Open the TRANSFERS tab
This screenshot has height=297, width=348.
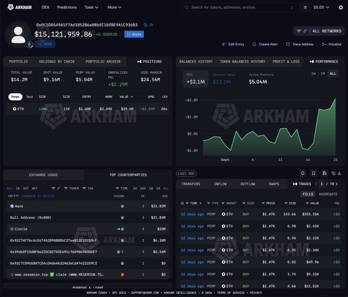[x=191, y=184]
